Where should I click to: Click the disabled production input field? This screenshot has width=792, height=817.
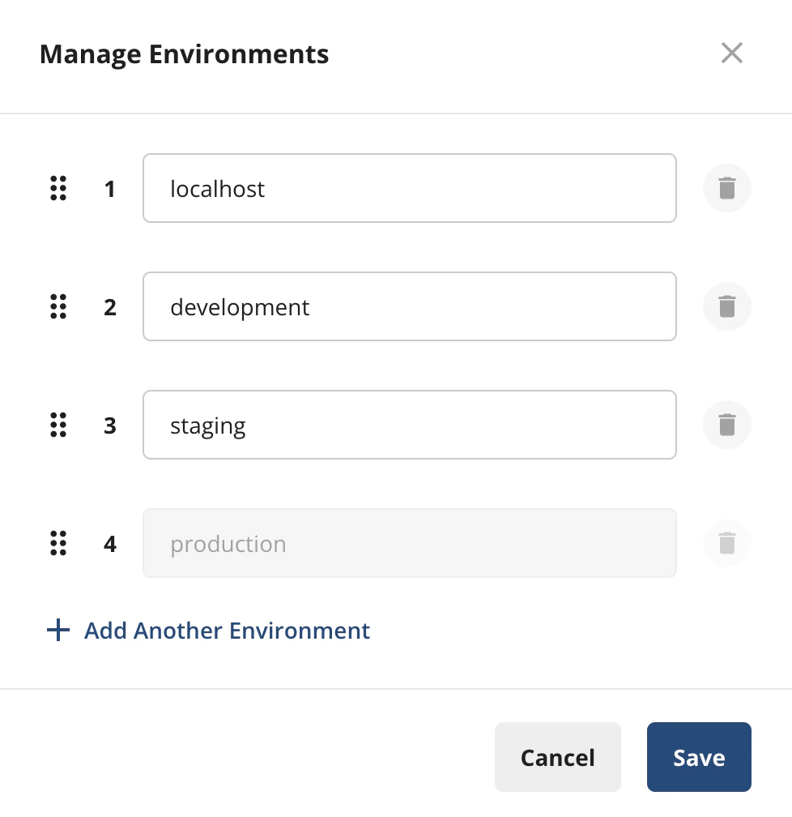tap(409, 543)
